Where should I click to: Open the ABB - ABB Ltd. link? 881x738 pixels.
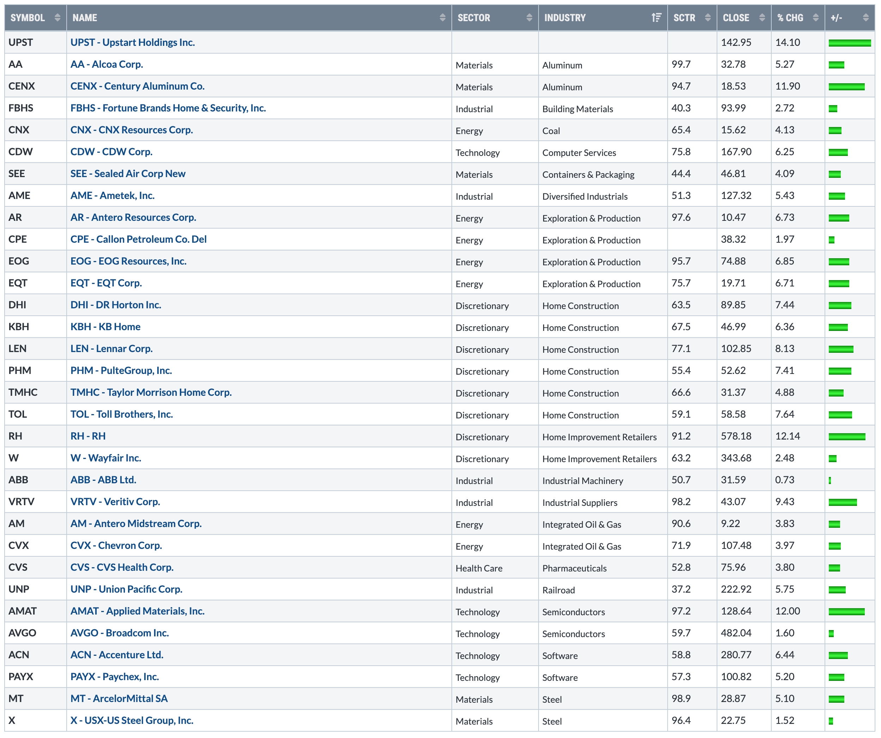(103, 479)
